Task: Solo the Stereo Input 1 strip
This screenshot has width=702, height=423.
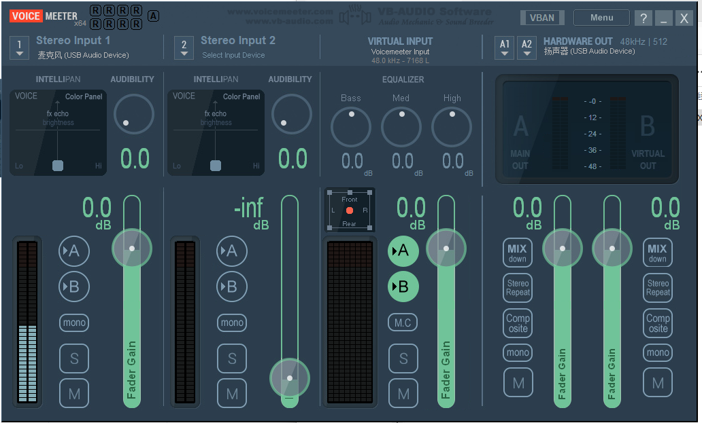Action: point(74,358)
